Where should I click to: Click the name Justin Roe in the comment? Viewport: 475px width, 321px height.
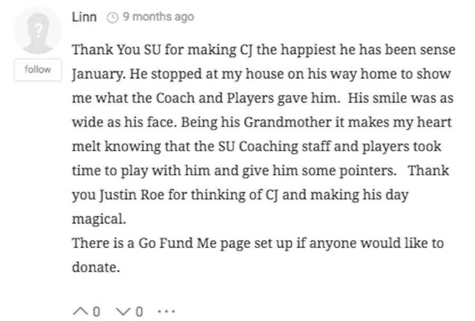pos(131,195)
